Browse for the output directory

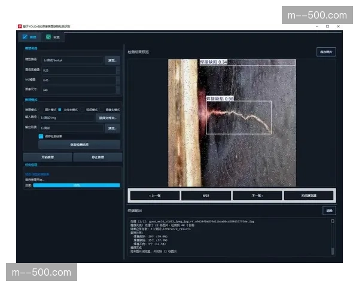click(112, 128)
